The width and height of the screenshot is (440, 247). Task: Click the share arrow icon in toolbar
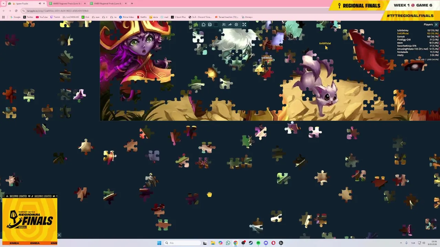[230, 25]
